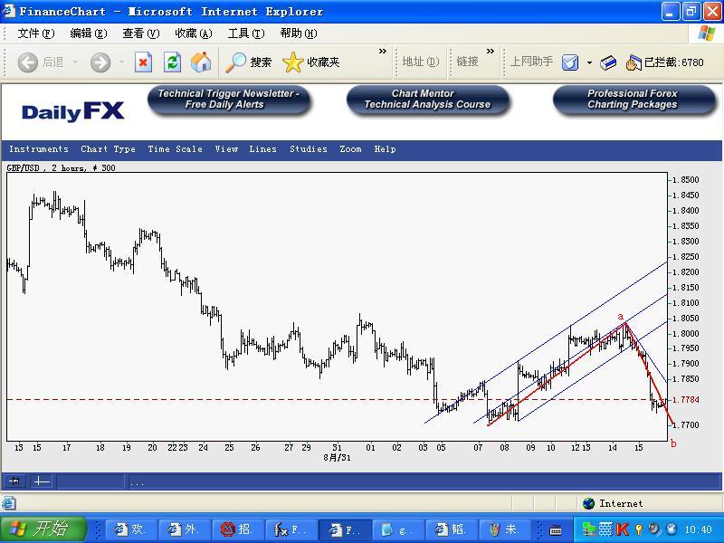Open the Studies chart menu

(x=309, y=149)
